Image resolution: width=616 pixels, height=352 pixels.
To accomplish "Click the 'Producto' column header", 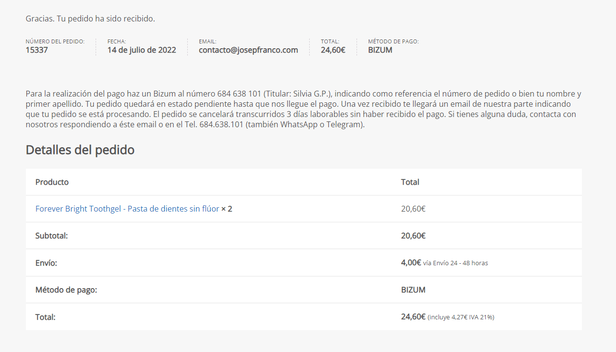I will point(52,182).
